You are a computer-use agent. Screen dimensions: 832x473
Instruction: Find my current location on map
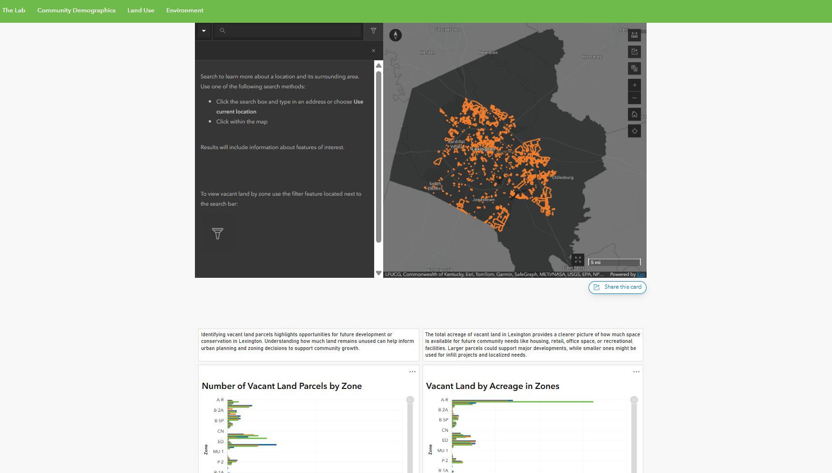point(634,131)
